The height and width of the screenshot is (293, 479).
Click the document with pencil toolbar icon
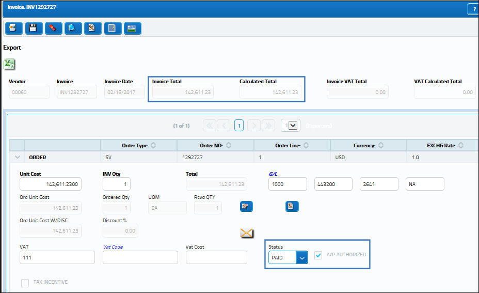(93, 28)
